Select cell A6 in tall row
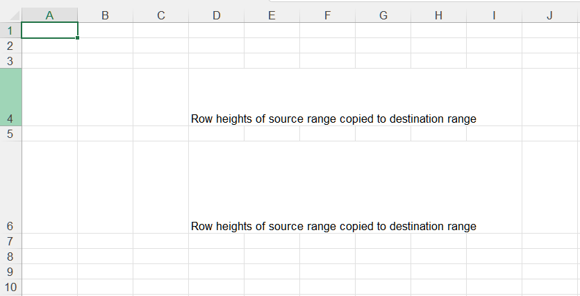This screenshot has width=580, height=296. coord(49,187)
